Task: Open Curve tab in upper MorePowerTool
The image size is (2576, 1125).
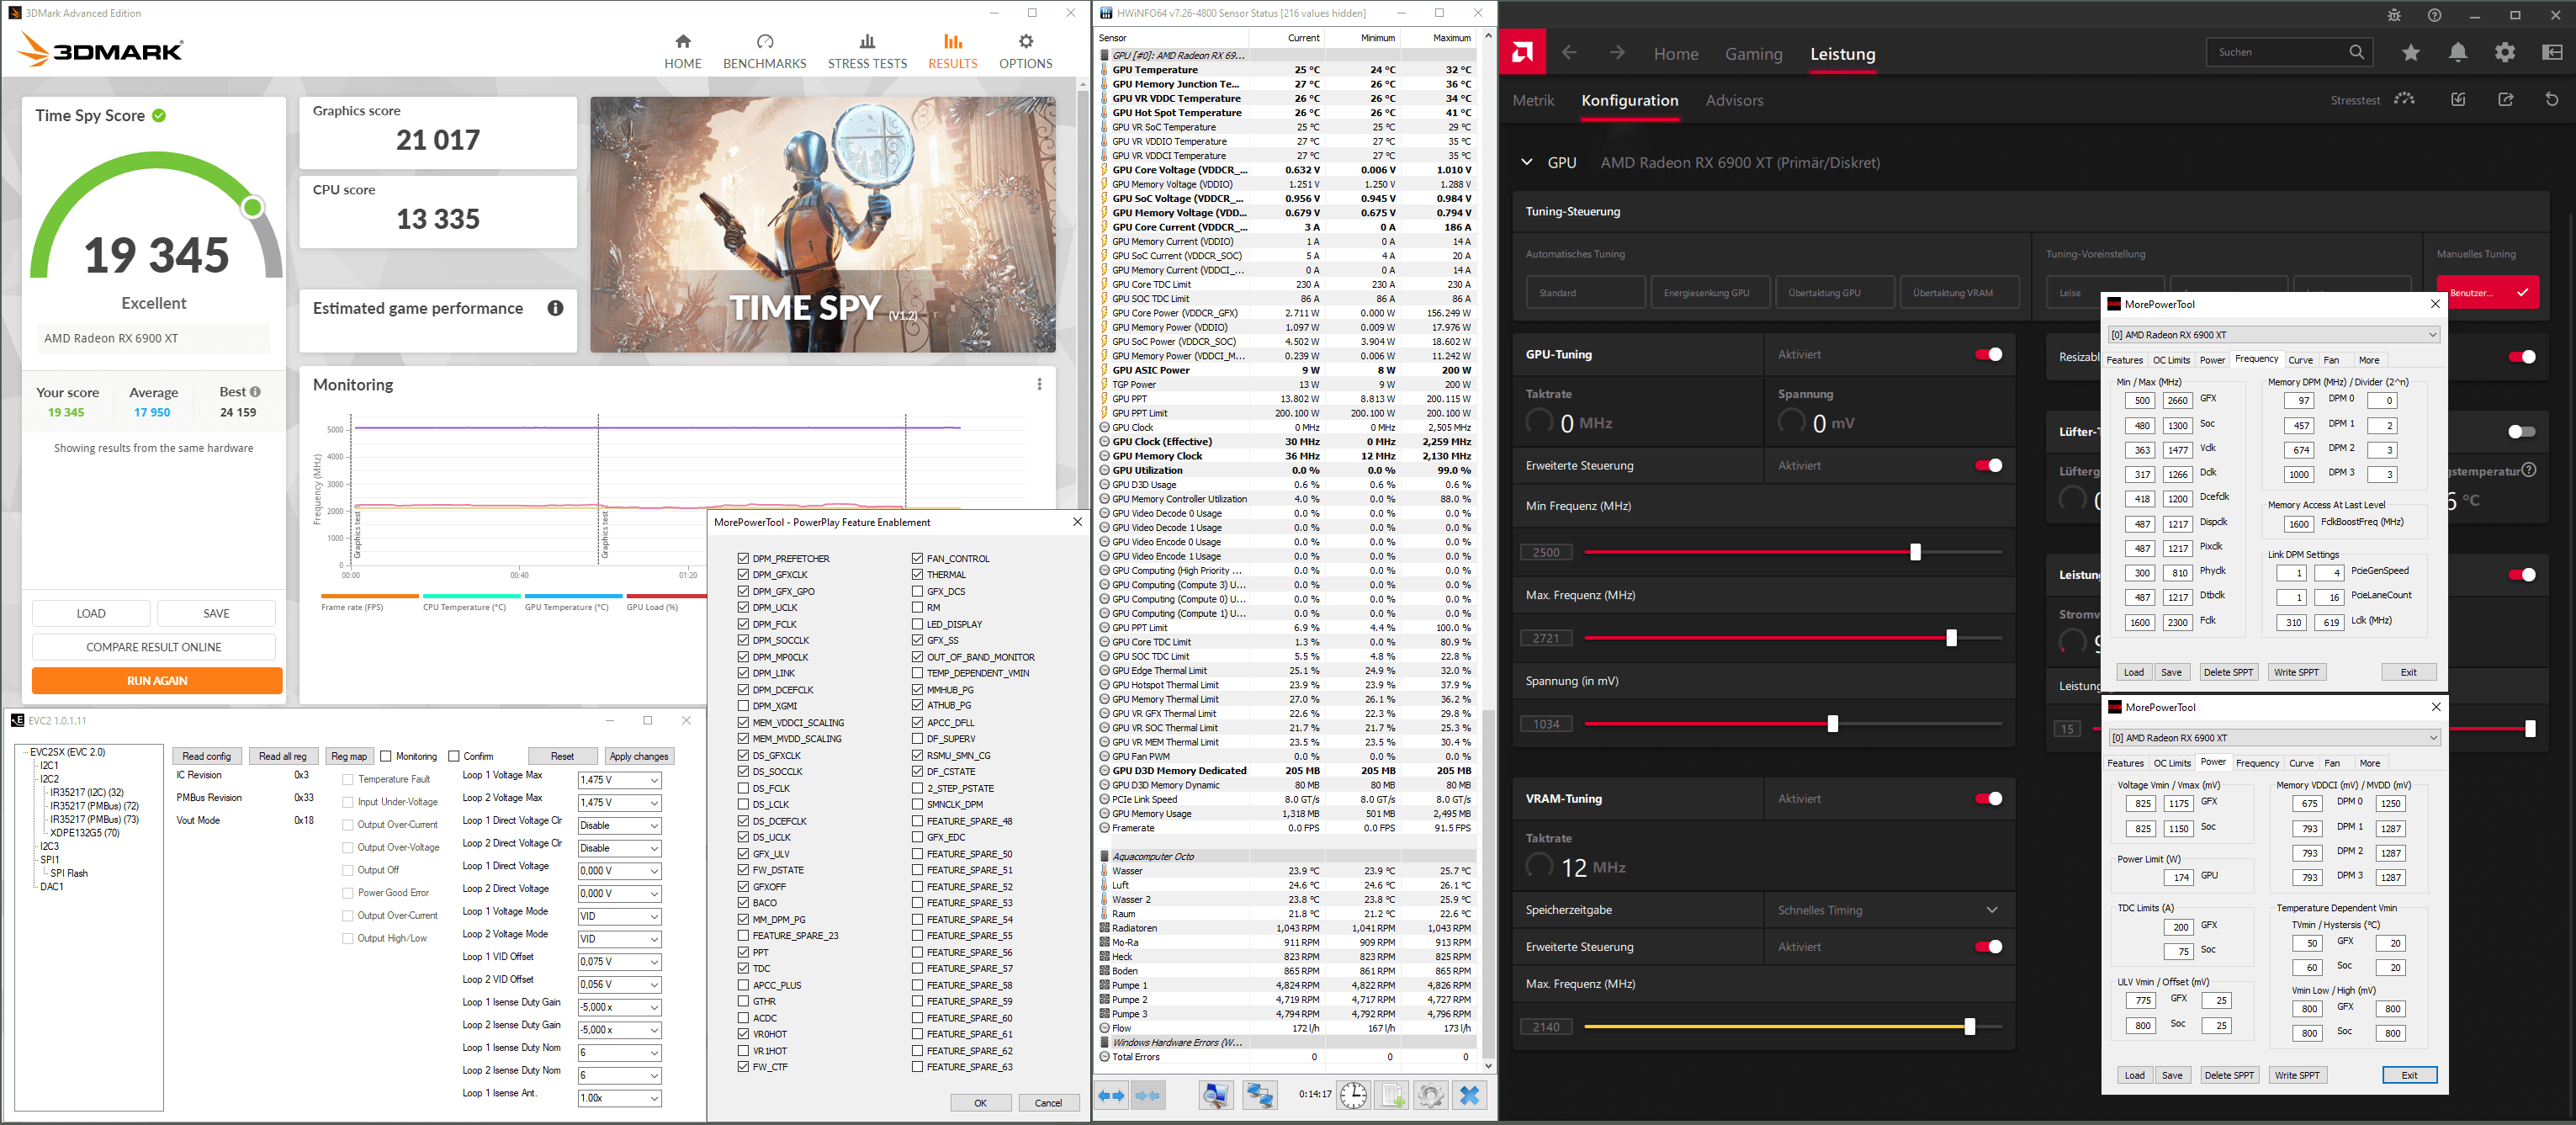Action: point(2300,360)
